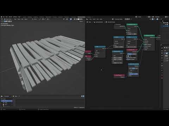Expand the Mesh entry in spreadsheet

tap(4, 99)
